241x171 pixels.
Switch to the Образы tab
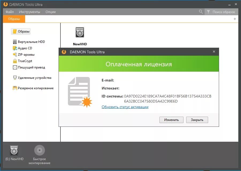(x=14, y=19)
